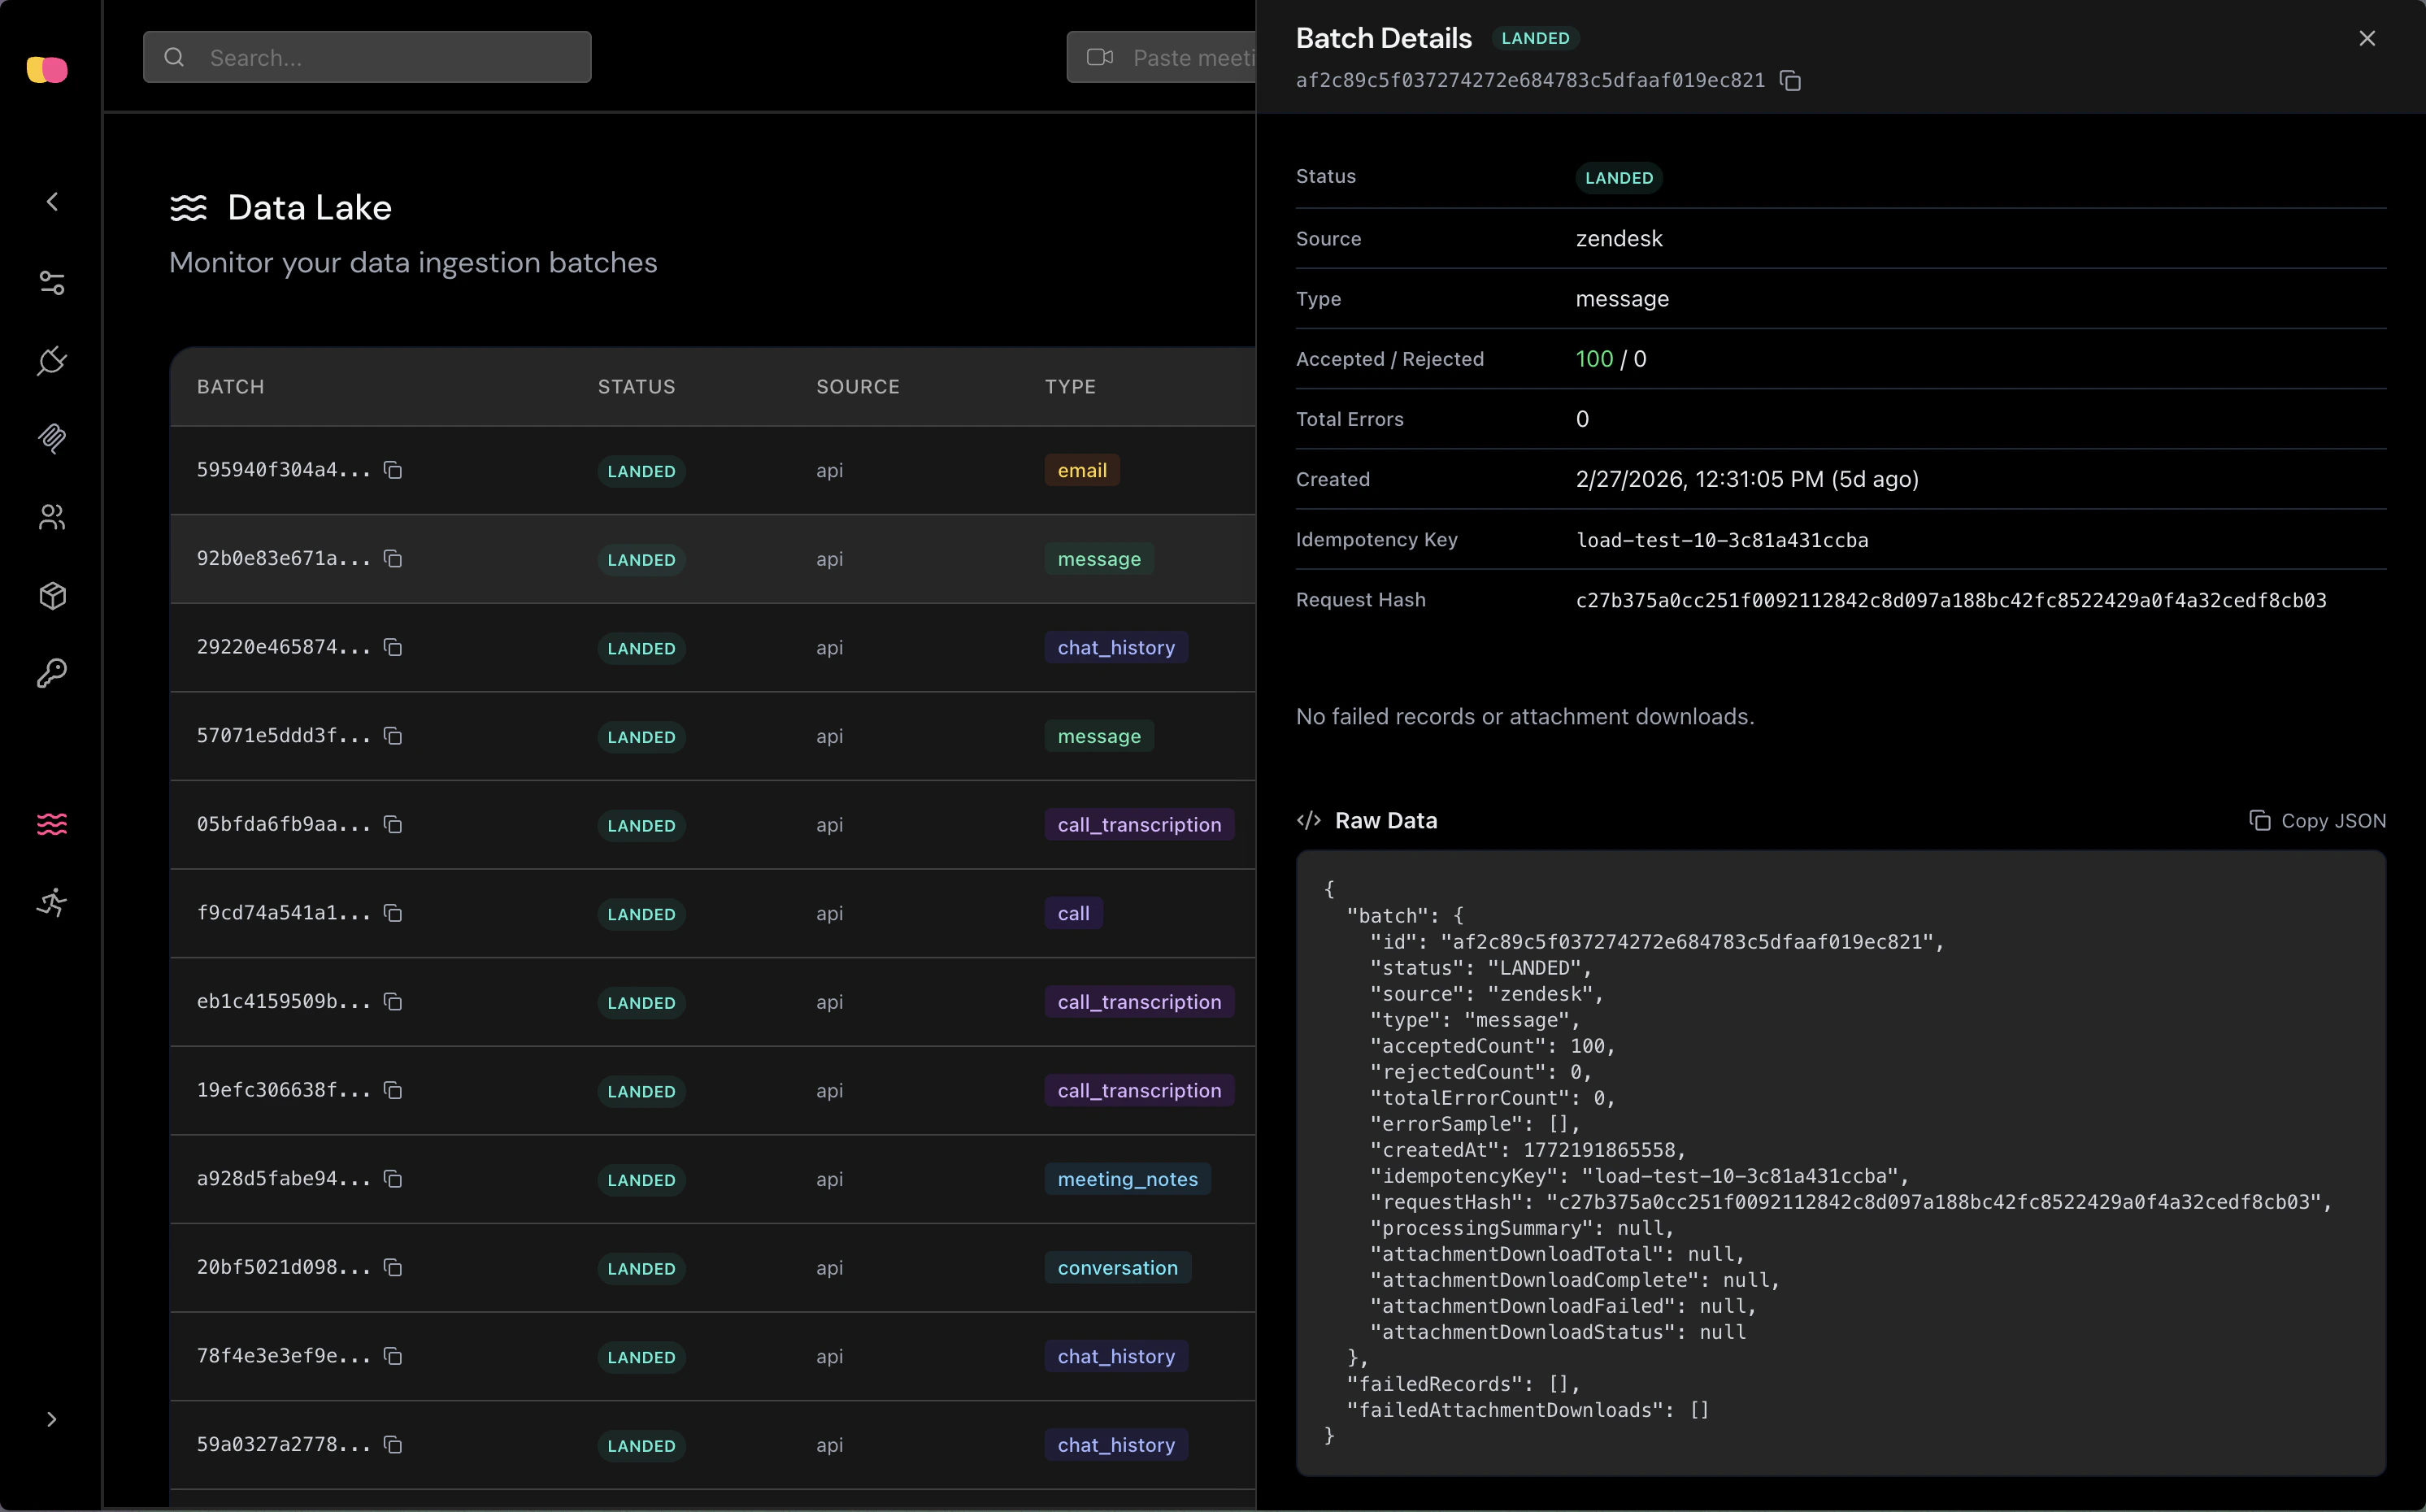The height and width of the screenshot is (1512, 2426).
Task: Click accepted count 100 in details
Action: [1594, 359]
